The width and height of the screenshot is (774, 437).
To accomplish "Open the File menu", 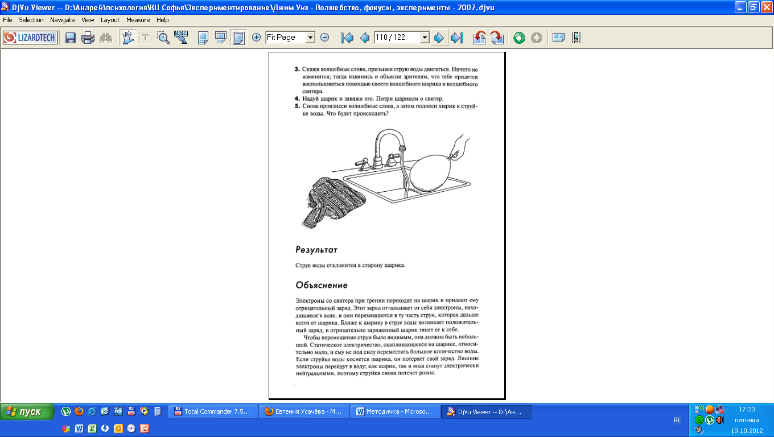I will 8,20.
